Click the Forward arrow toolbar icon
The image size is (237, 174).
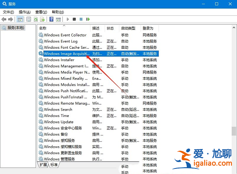coord(11,19)
